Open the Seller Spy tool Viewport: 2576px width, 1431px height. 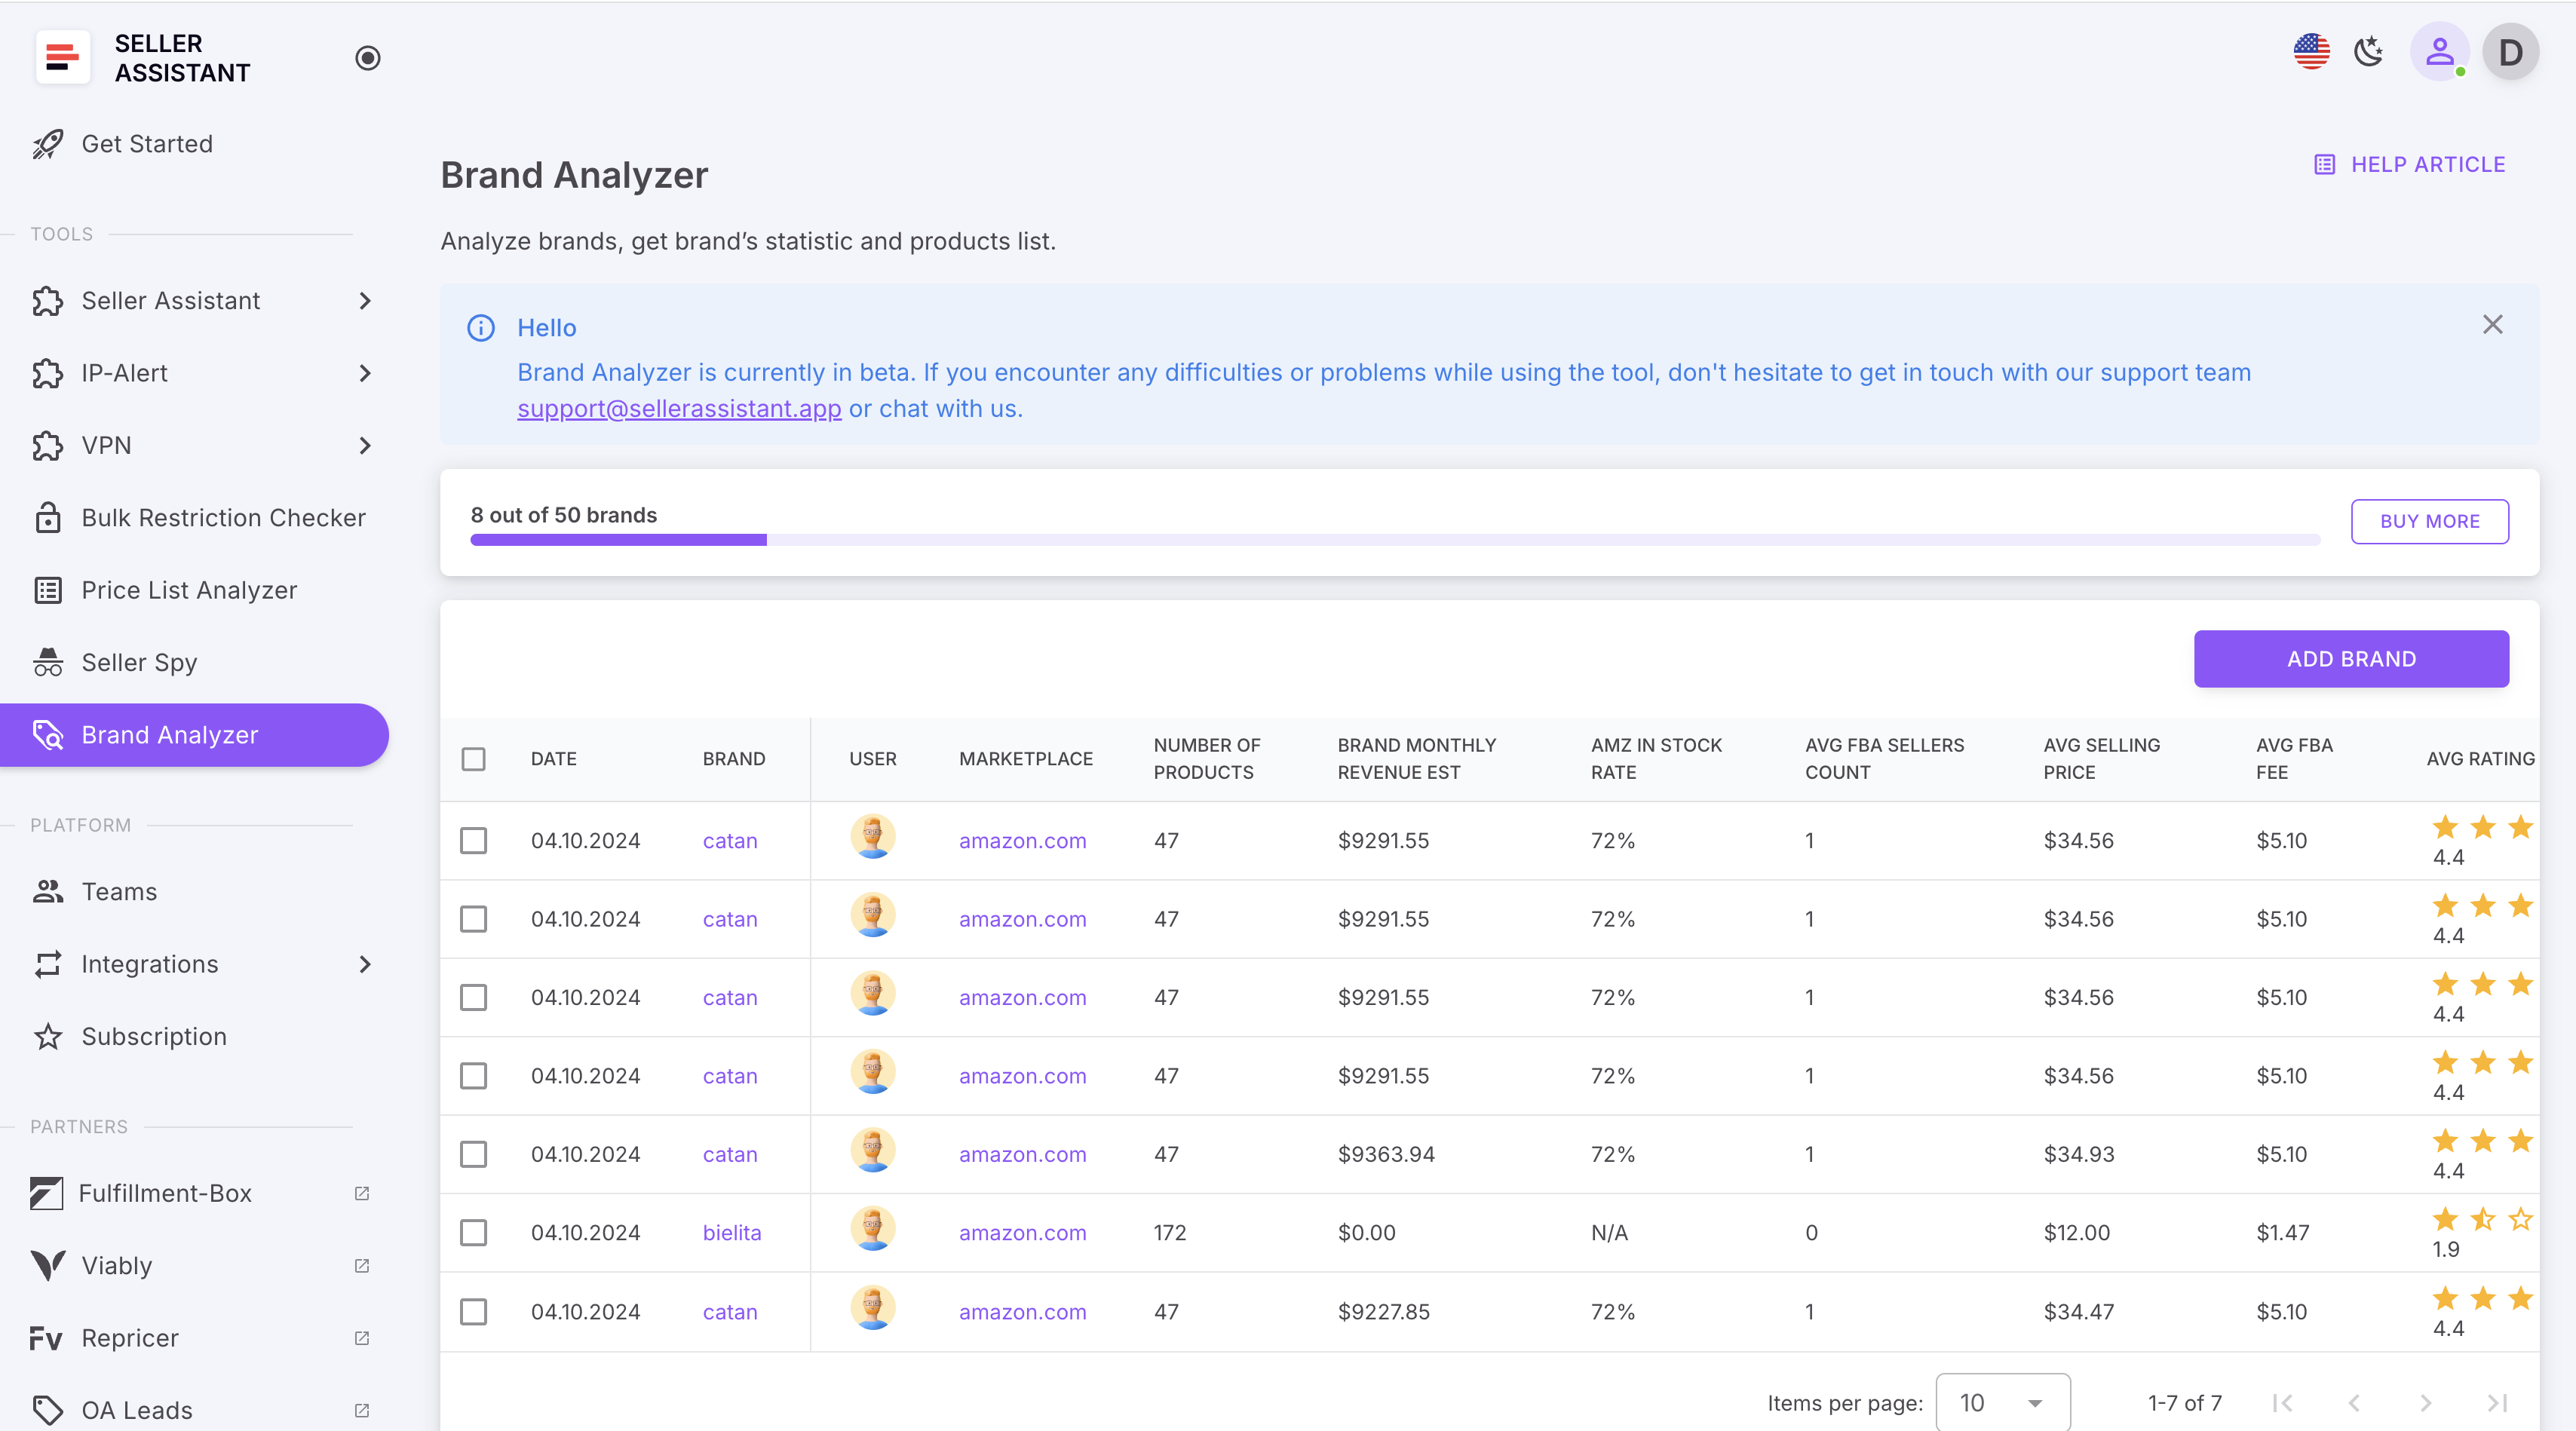(x=137, y=662)
